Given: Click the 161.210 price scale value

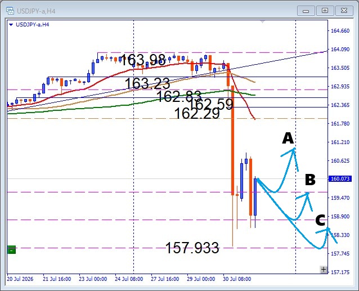Looking at the screenshot, I should (x=340, y=142).
